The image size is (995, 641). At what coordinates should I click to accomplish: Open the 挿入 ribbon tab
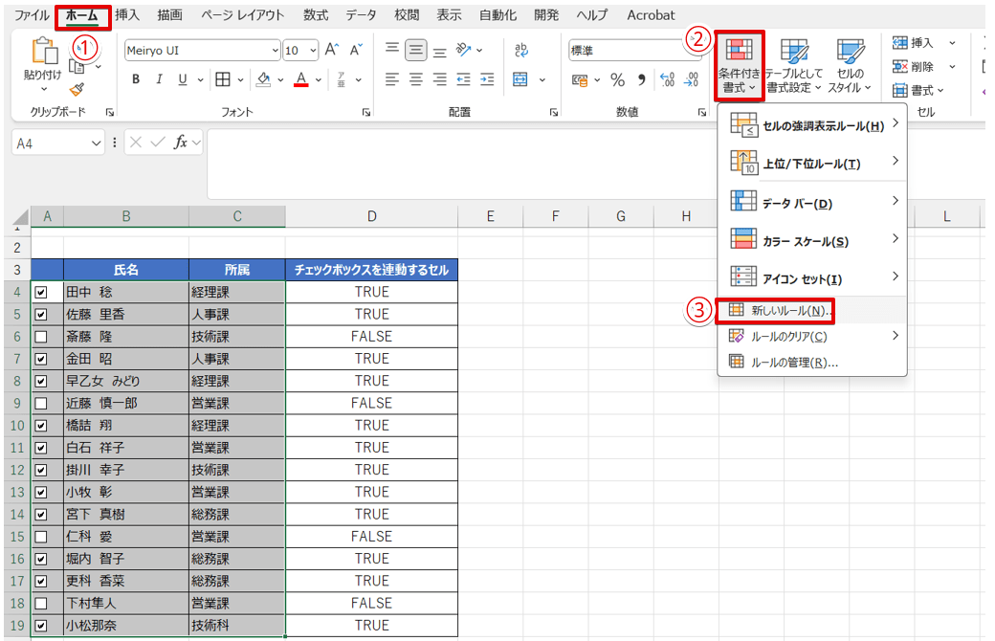tap(127, 15)
